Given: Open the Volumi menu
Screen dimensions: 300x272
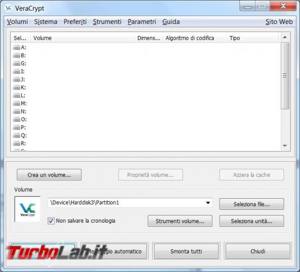Looking at the screenshot, I should [x=18, y=22].
